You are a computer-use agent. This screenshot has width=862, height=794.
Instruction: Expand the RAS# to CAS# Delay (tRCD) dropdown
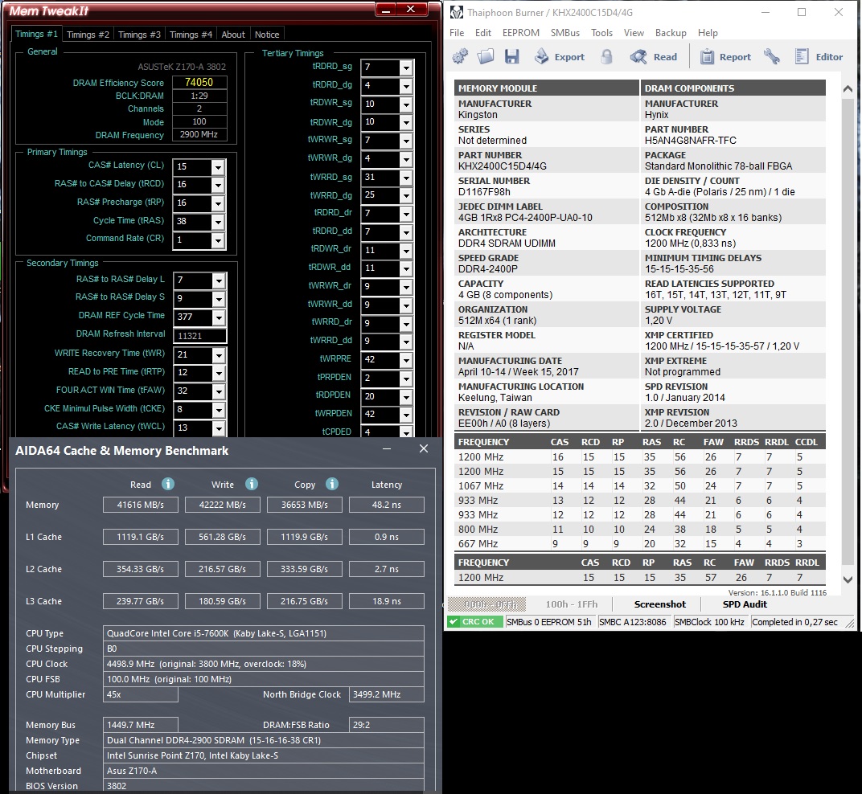[218, 185]
